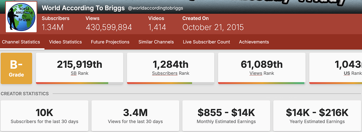Click the October 21, 2015 creation date
The image size is (362, 132).
pos(213,27)
